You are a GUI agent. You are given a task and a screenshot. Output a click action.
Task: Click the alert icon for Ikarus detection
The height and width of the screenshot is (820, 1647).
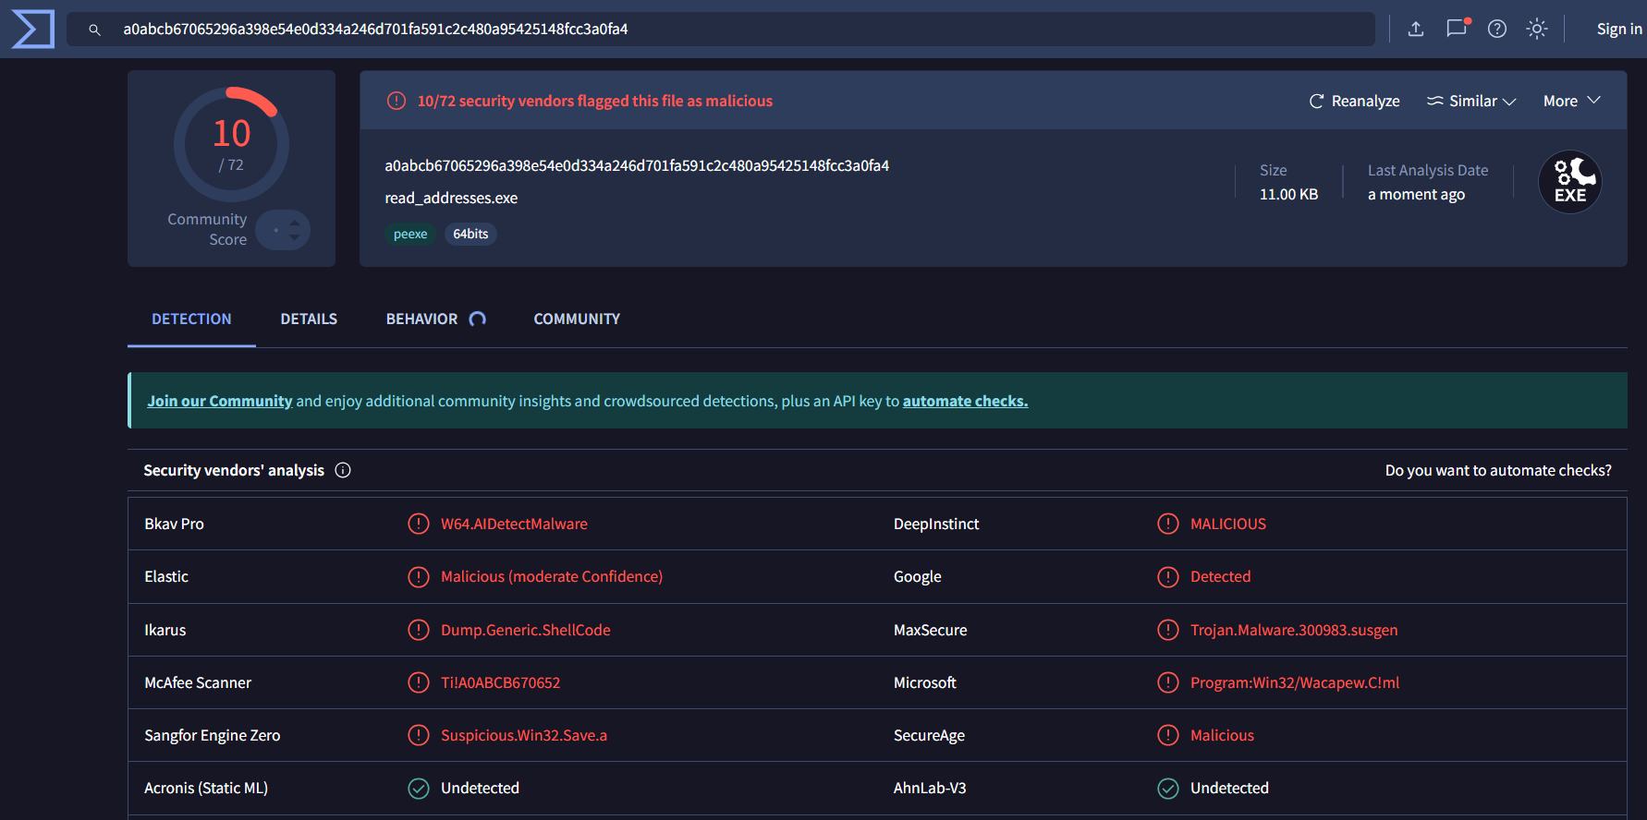[x=419, y=630]
